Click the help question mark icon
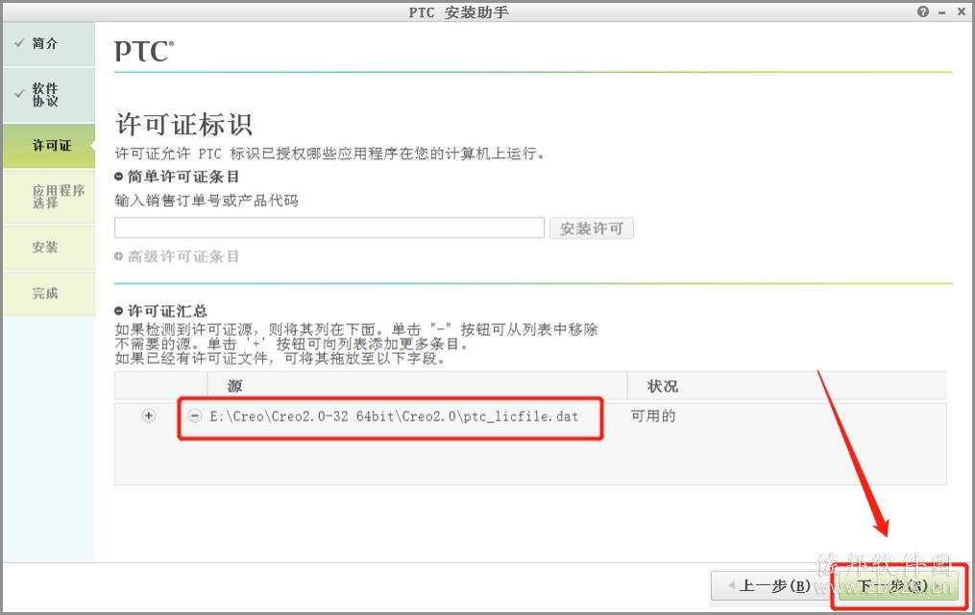Viewport: 975px width, 615px height. (x=923, y=12)
